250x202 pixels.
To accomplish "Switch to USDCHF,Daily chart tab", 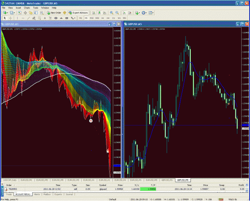I will point(10,180).
